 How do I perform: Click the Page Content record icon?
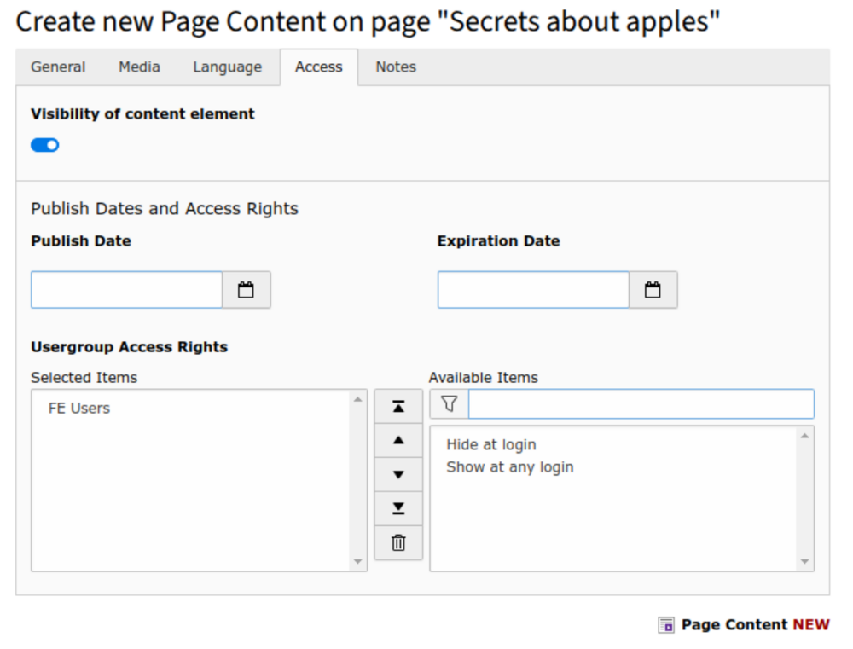pyautogui.click(x=666, y=625)
